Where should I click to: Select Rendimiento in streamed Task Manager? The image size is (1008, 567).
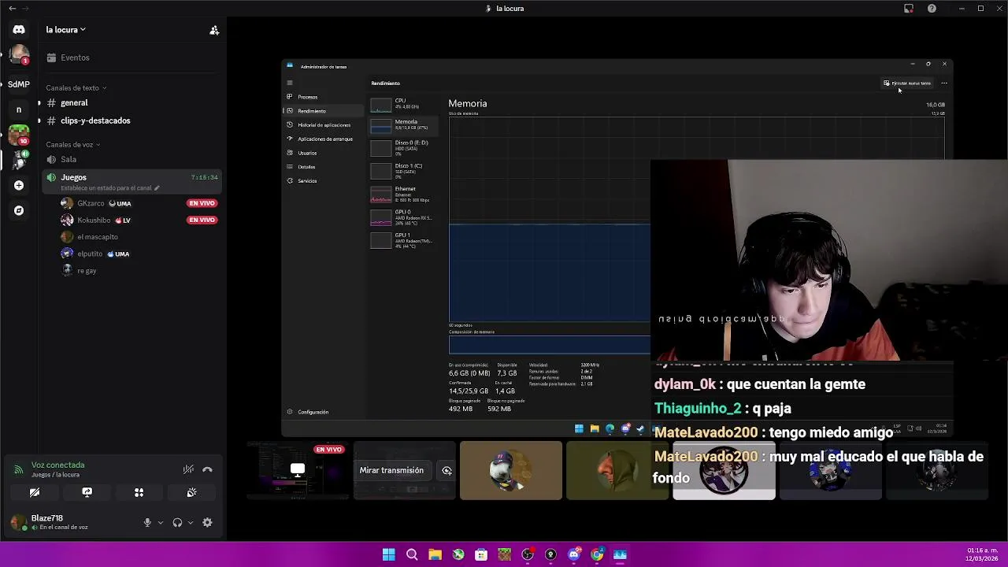pos(322,111)
